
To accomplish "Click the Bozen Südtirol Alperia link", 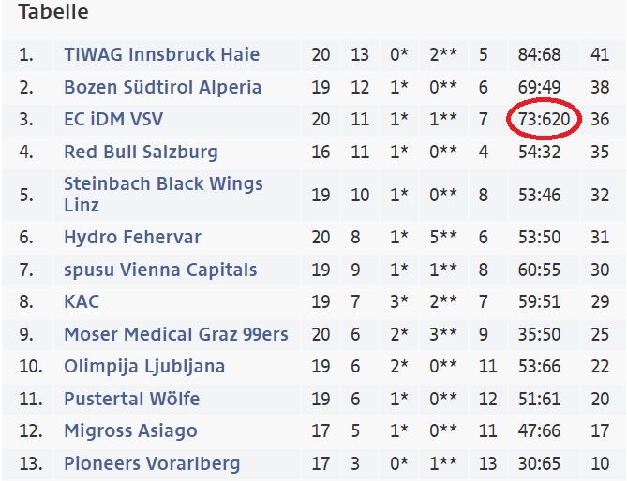I will [162, 87].
